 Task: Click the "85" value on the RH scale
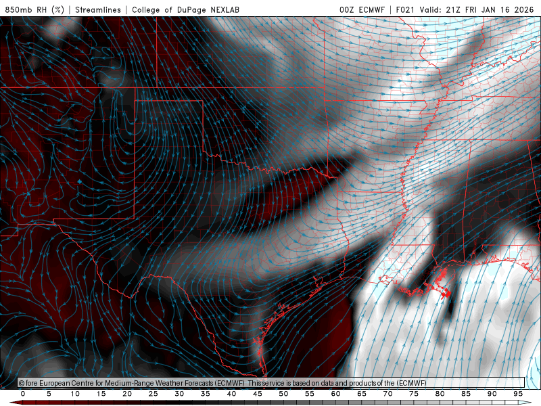(x=466, y=394)
